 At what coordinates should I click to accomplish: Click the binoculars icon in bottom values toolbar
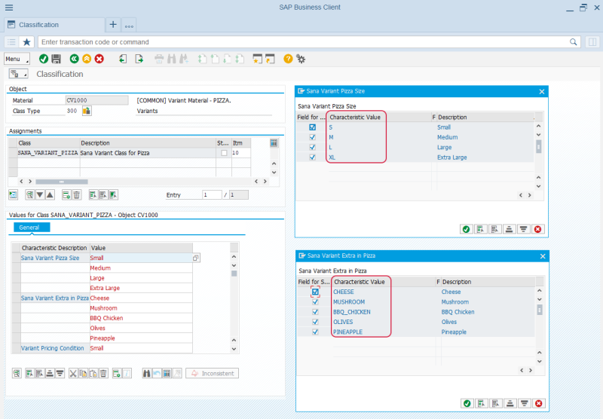pos(146,373)
